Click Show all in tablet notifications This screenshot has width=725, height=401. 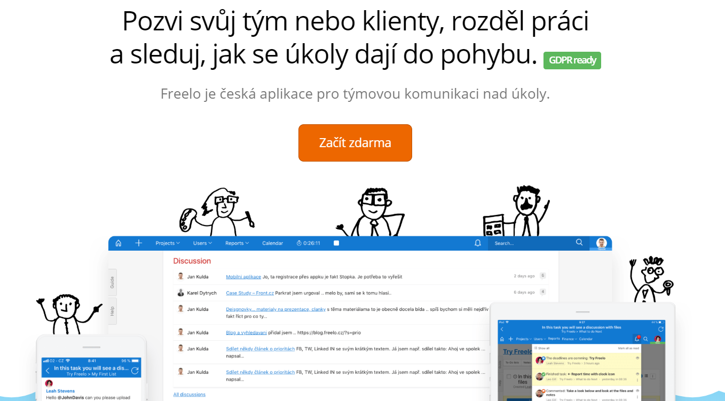(542, 348)
